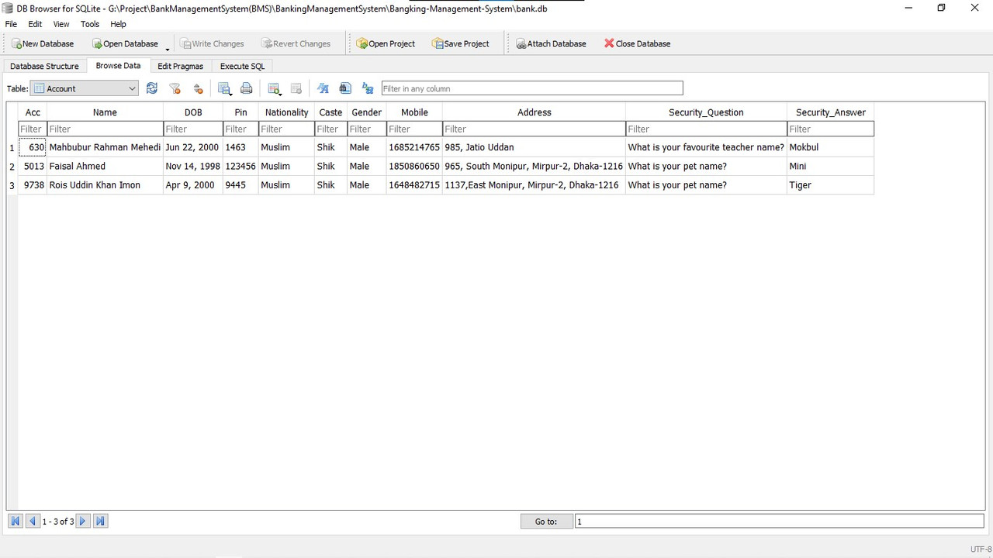Select cell 'Rois Uddin Khan Imon'
Screen dimensions: 993x558
[x=105, y=185]
